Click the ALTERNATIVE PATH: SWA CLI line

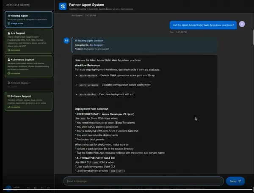95,158
